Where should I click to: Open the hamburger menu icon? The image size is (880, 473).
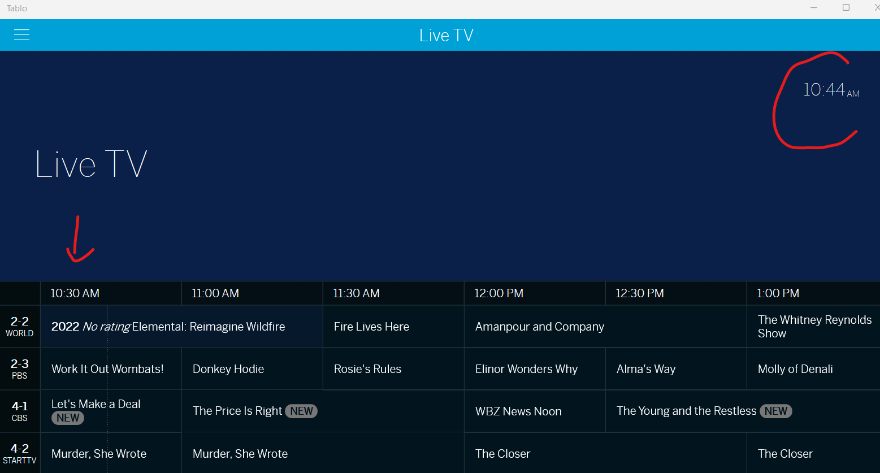pyautogui.click(x=21, y=35)
